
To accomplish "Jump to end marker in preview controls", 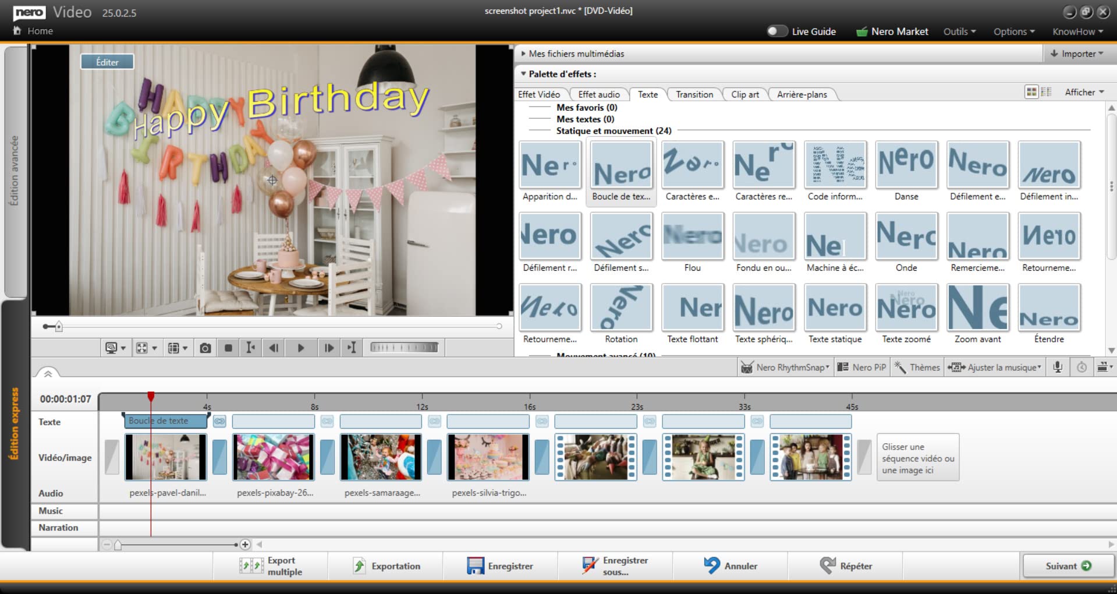I will click(x=352, y=348).
